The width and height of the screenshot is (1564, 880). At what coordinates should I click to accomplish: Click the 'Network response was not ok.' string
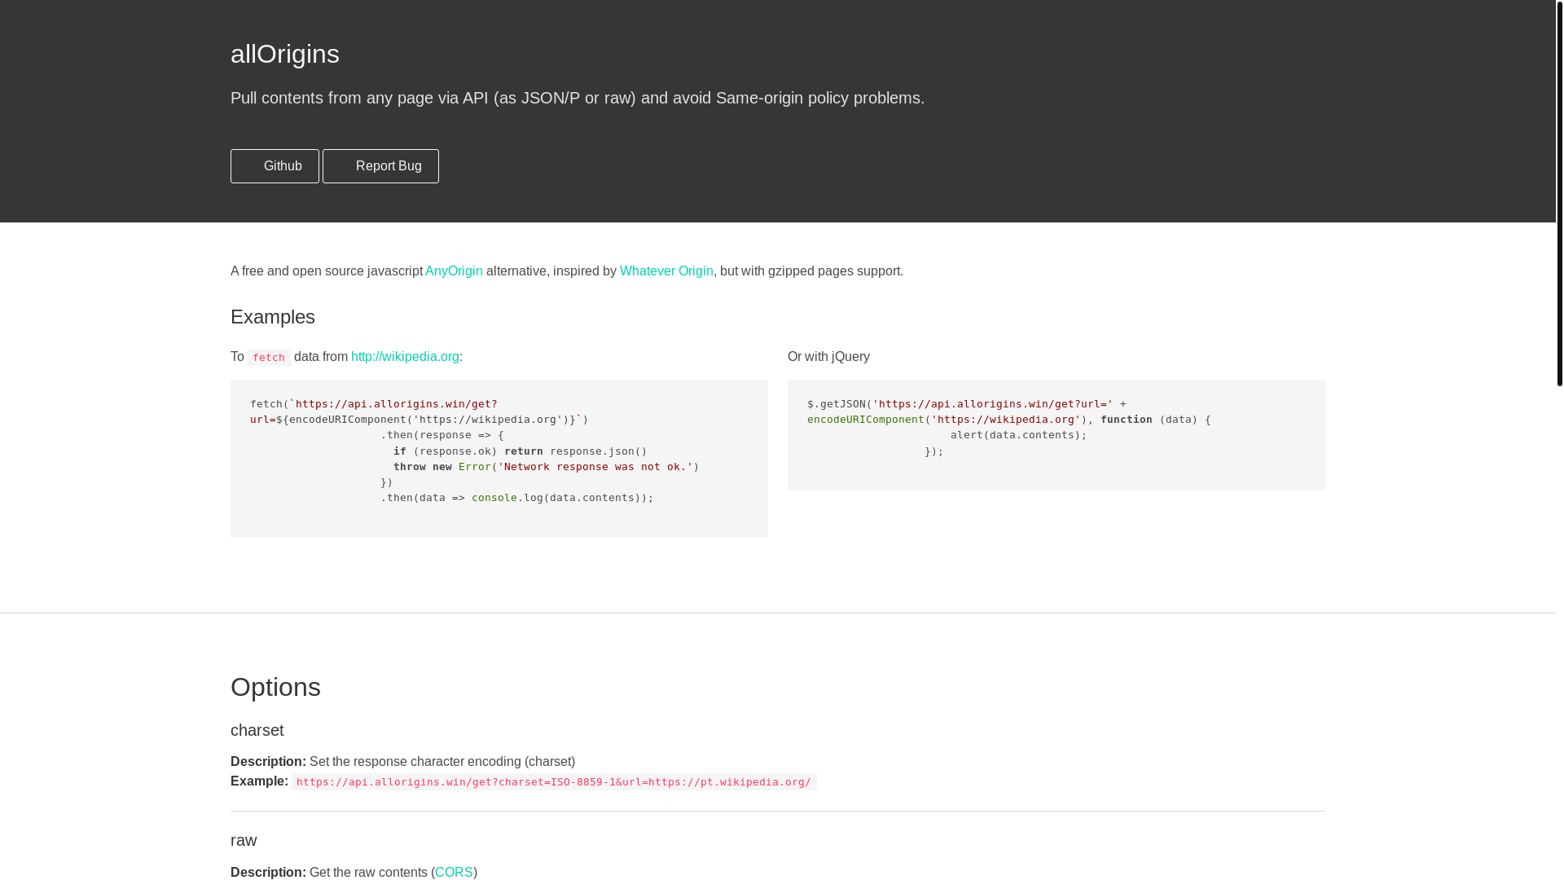click(595, 467)
